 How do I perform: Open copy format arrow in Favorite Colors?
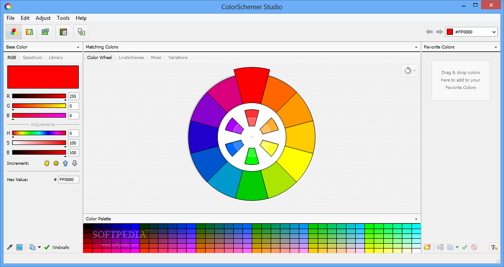[457, 247]
